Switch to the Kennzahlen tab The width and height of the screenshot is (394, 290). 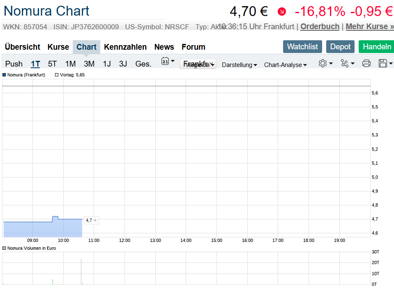coord(125,47)
